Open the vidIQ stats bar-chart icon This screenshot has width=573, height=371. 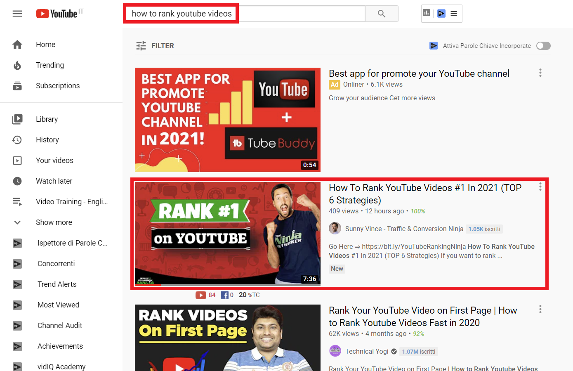click(427, 13)
